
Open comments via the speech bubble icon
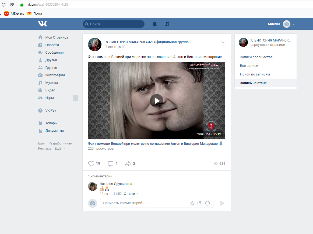(110, 164)
